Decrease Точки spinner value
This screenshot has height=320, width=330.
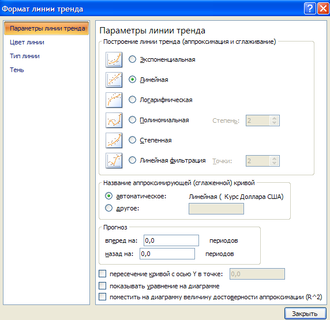(x=274, y=163)
